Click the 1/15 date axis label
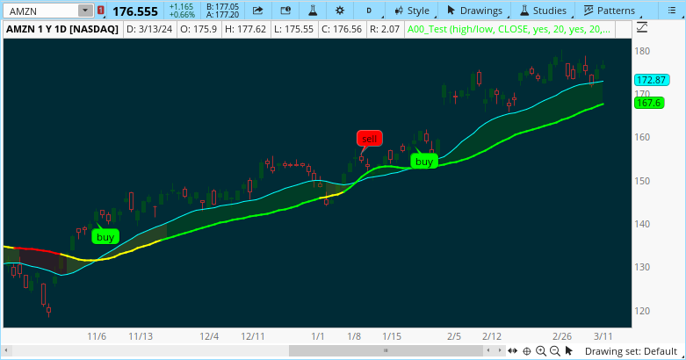 392,336
